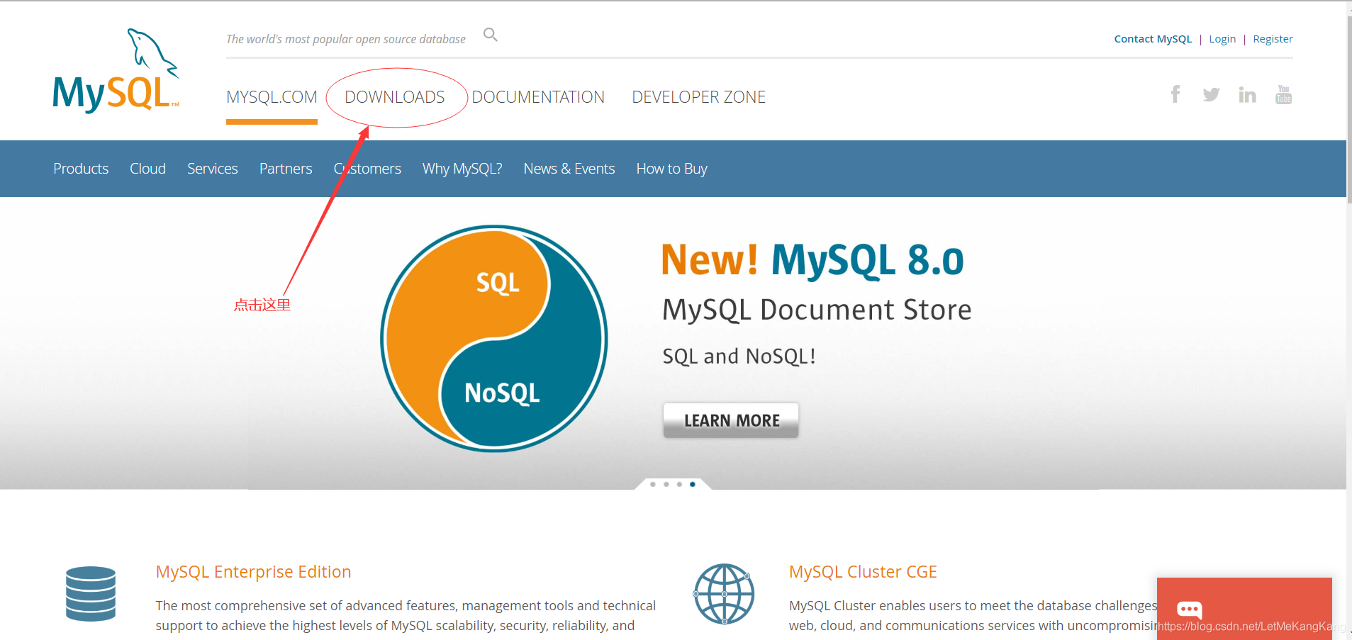This screenshot has height=640, width=1352.
Task: Open the Twitter bird icon
Action: [x=1211, y=94]
